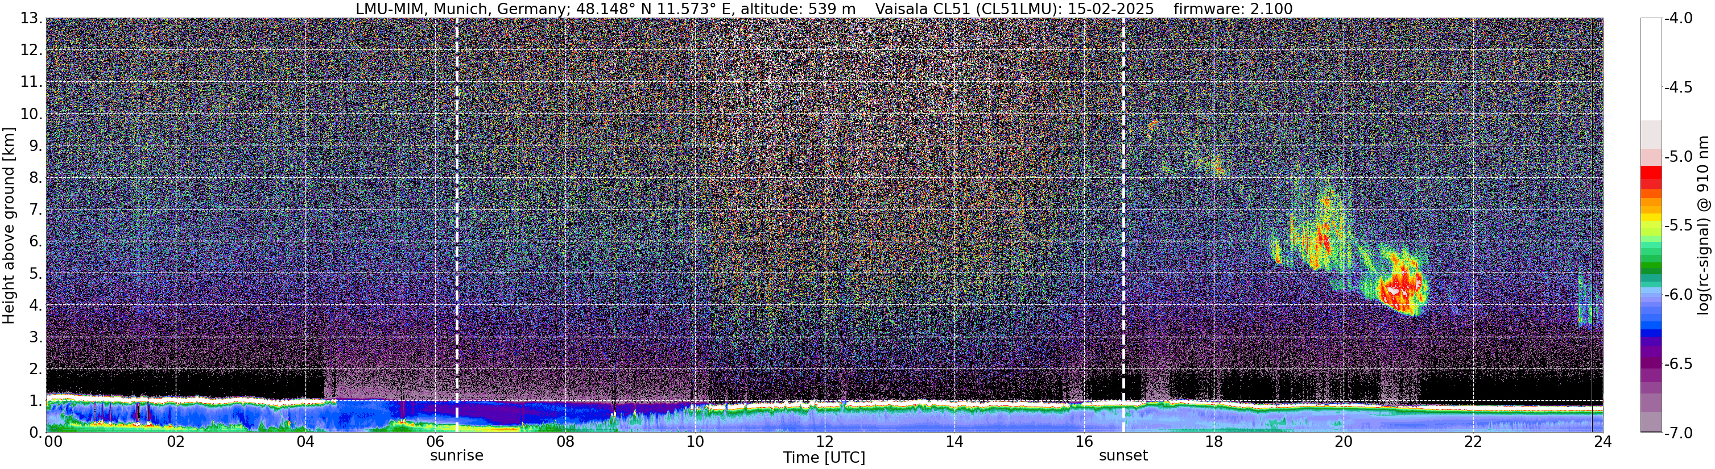Click the y-axis tick label 9.
1715x469 pixels.
point(35,146)
